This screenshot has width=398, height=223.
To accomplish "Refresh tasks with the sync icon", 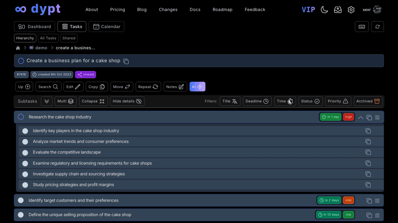I will point(377,26).
